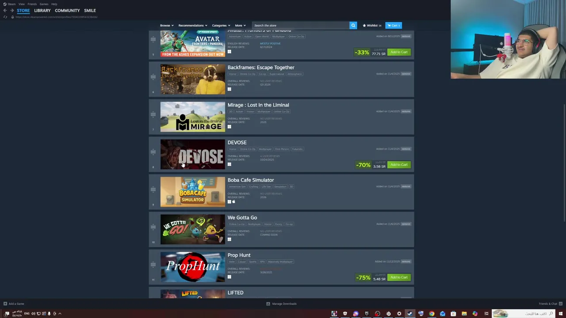
Task: Click the Boba Cafe Simulator thumbnail
Action: click(x=193, y=192)
